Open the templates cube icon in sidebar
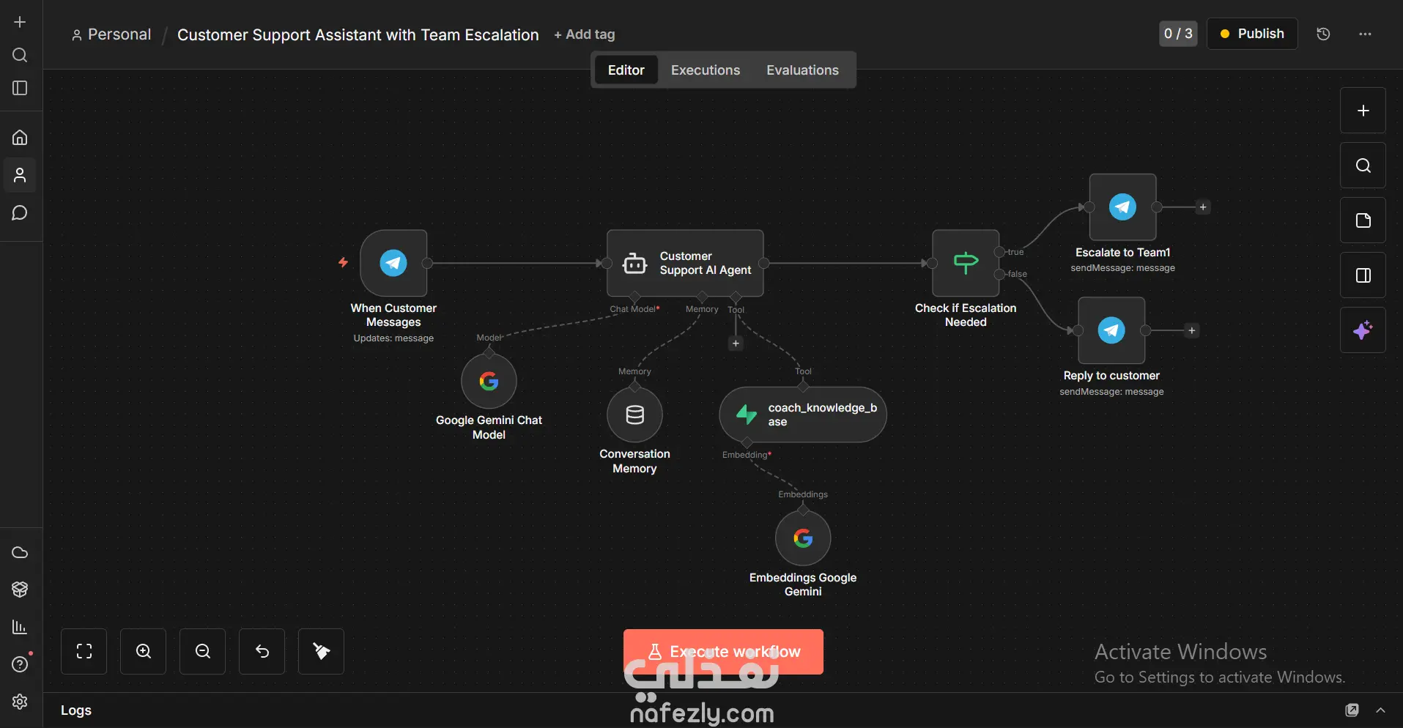 [x=20, y=590]
